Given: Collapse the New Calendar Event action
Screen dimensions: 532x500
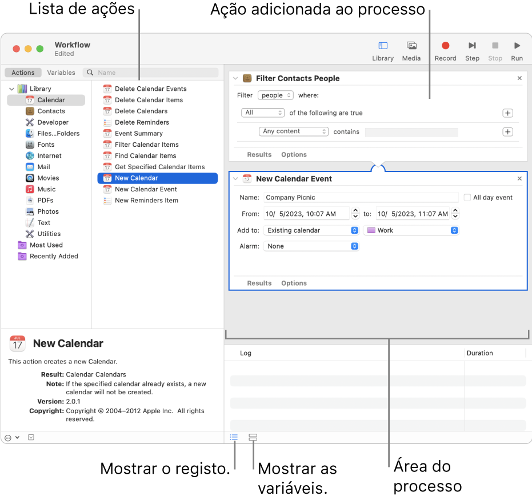Looking at the screenshot, I should (x=235, y=179).
